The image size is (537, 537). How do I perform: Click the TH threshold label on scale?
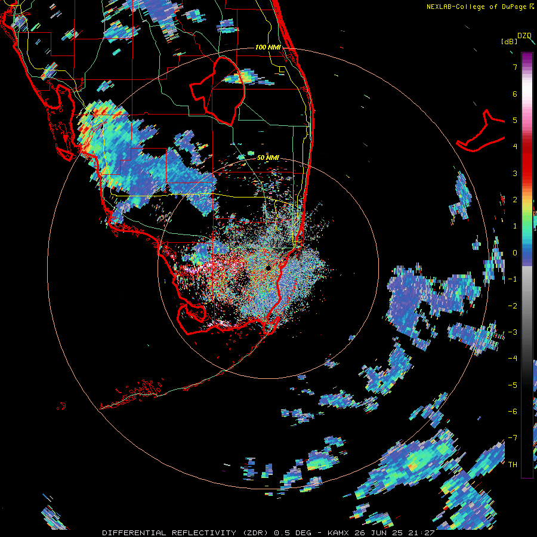513,464
